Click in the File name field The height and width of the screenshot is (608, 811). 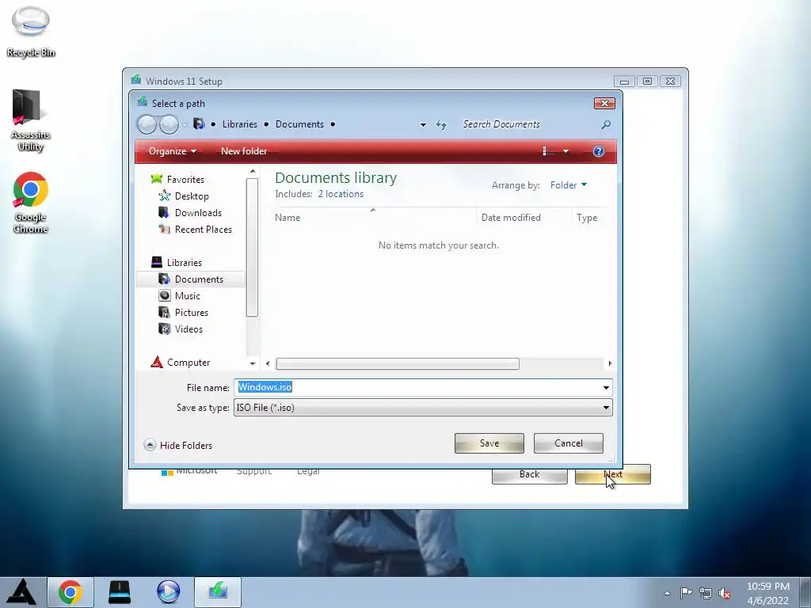(418, 387)
